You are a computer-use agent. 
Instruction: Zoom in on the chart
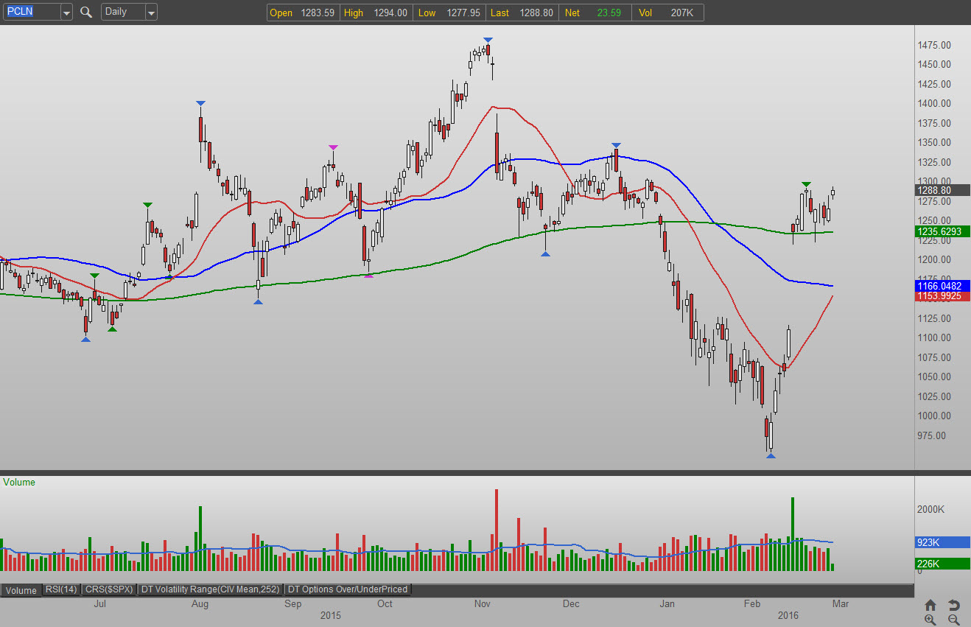pyautogui.click(x=930, y=620)
